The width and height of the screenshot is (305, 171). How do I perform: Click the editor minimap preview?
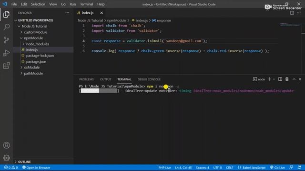tap(290, 25)
